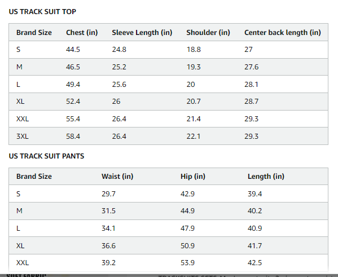Image resolution: width=338 pixels, height=277 pixels.
Task: Click the 3XL size cell in top table
Action: coord(23,136)
